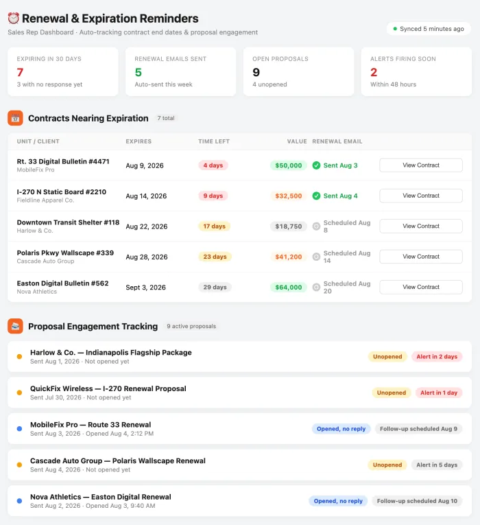Click the Alert in 5 days badge

(437, 465)
